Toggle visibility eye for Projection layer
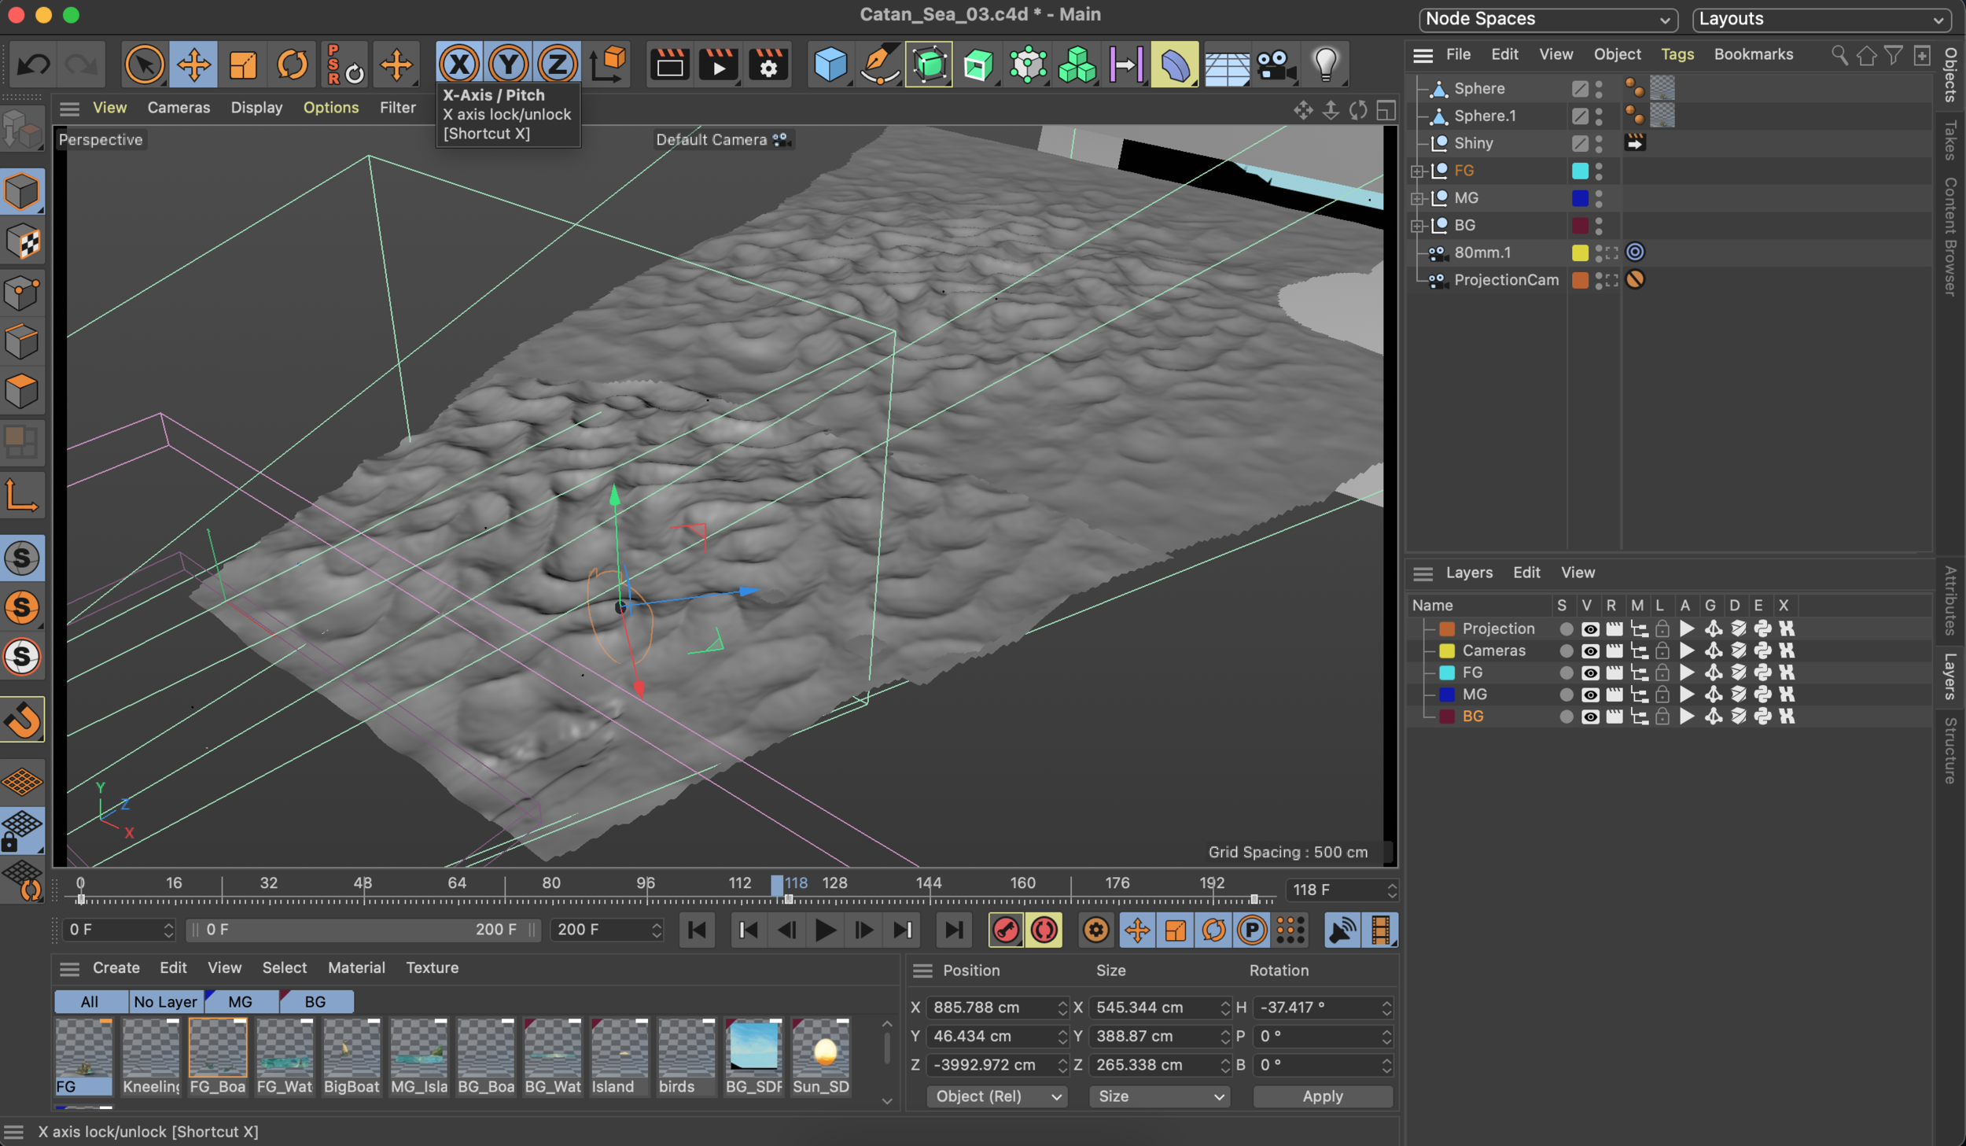The width and height of the screenshot is (1966, 1146). [1589, 629]
